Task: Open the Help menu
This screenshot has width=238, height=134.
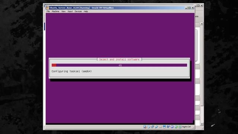Action: [x=86, y=12]
